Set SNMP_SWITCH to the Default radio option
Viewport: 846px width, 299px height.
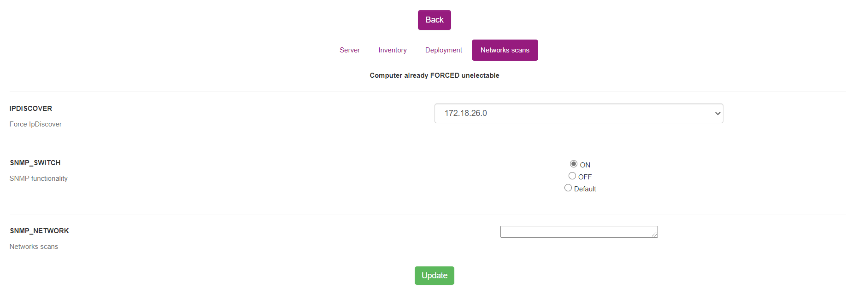tap(568, 188)
